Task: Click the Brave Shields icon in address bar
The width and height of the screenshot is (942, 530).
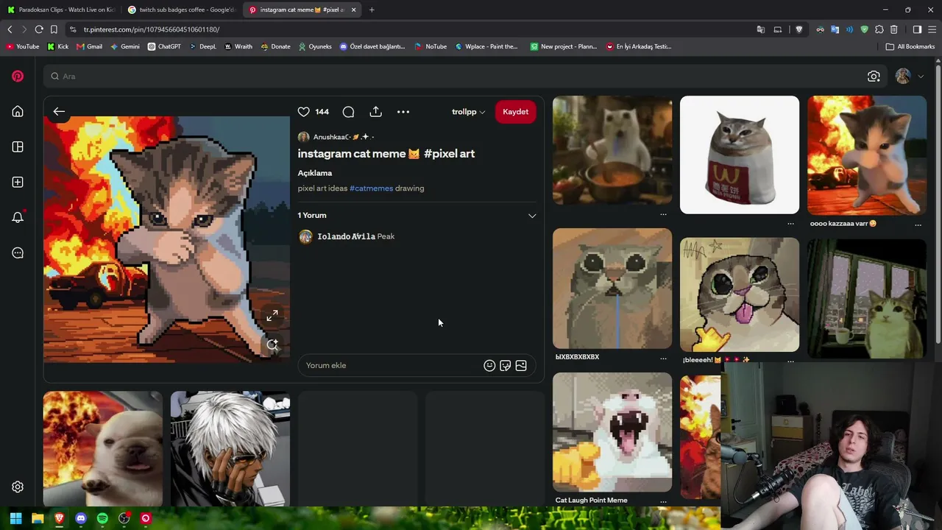Action: (x=799, y=29)
